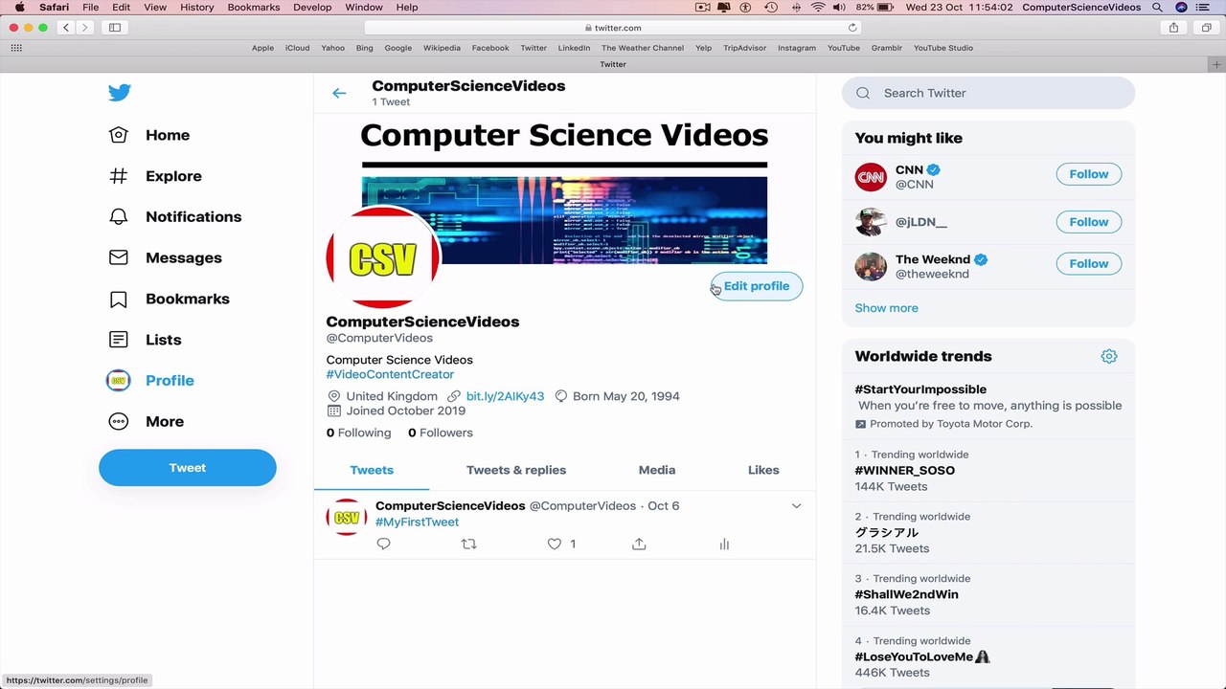The height and width of the screenshot is (689, 1226).
Task: Open Show Favorites grid icon
Action: click(x=16, y=48)
